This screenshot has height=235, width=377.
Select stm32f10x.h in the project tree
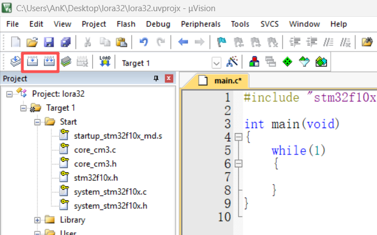[96, 178]
